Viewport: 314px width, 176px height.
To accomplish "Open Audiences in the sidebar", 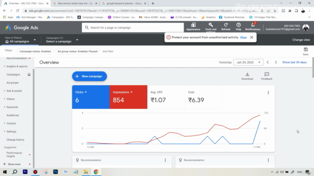I will (x=13, y=115).
